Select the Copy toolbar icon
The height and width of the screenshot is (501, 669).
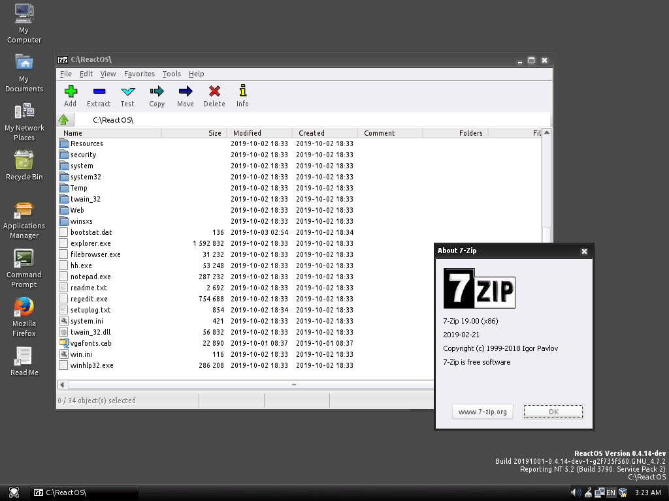point(157,91)
